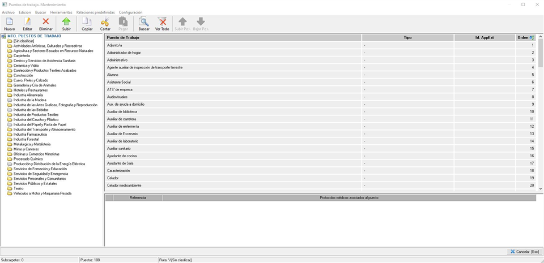Select the Administrativo row
The height and width of the screenshot is (263, 544).
[322, 60]
